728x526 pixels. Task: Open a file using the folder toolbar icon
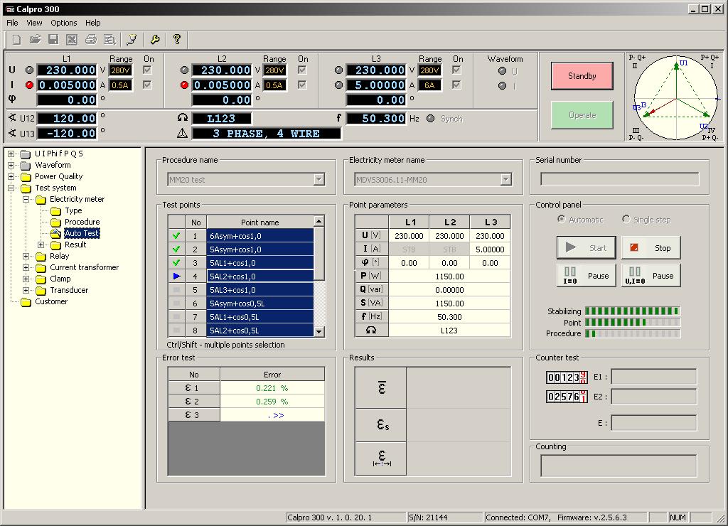35,40
